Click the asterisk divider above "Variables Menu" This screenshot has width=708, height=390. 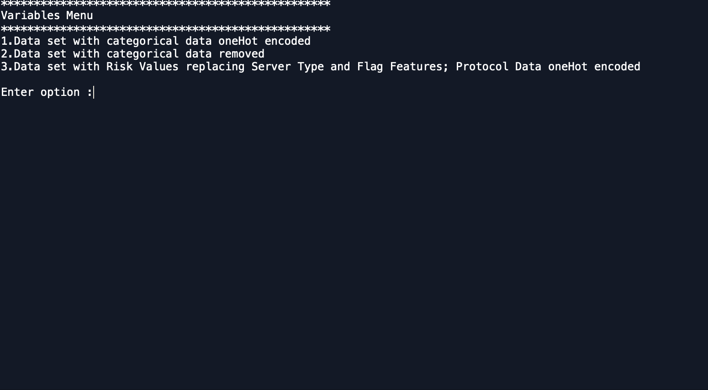coord(165,4)
